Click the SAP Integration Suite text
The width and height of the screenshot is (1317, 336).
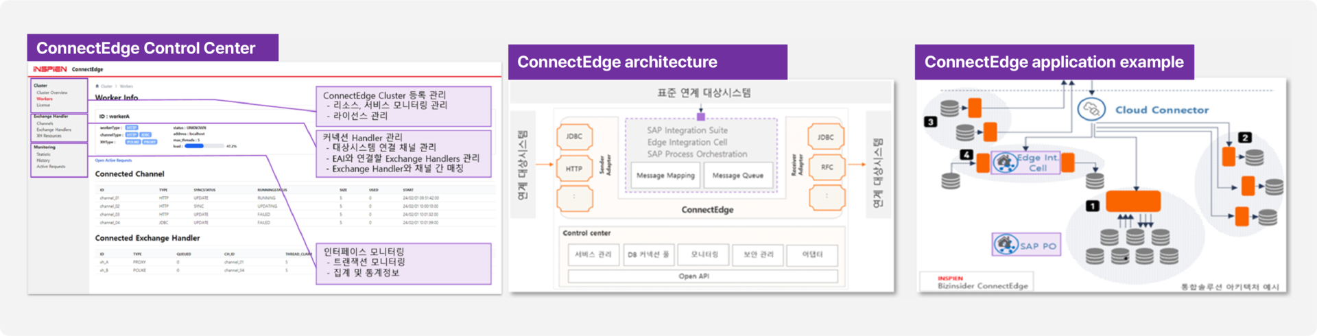tap(687, 130)
